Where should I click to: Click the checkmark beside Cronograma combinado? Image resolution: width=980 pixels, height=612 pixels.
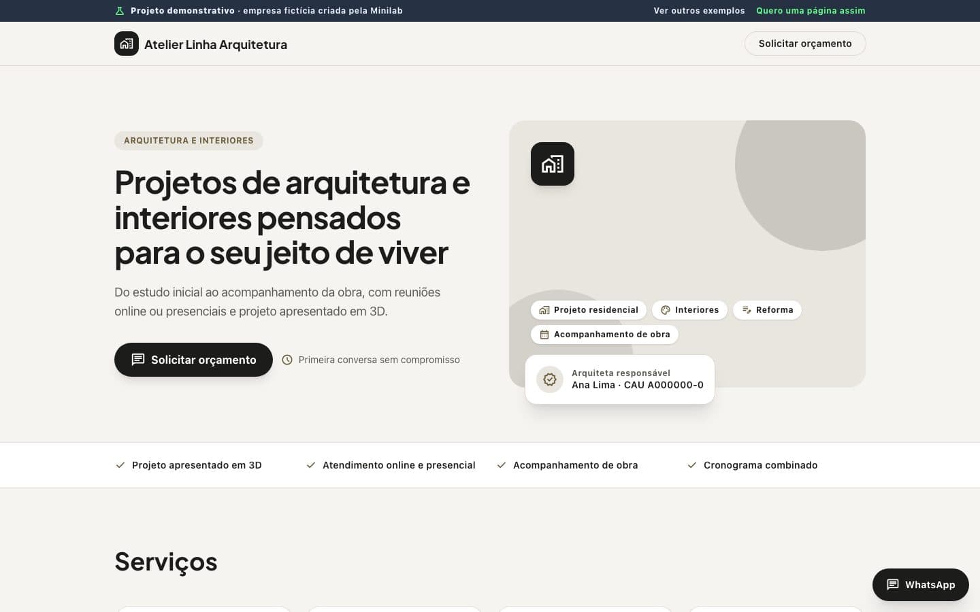(692, 465)
